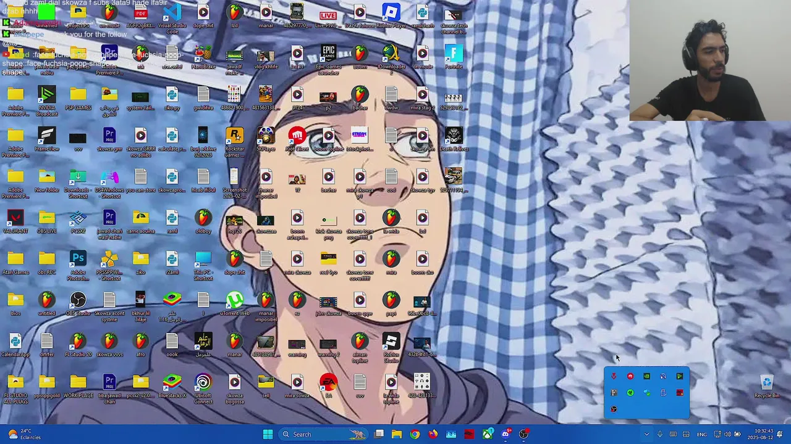
Task: Collapse the hidden icons tray chevron
Action: click(646, 434)
